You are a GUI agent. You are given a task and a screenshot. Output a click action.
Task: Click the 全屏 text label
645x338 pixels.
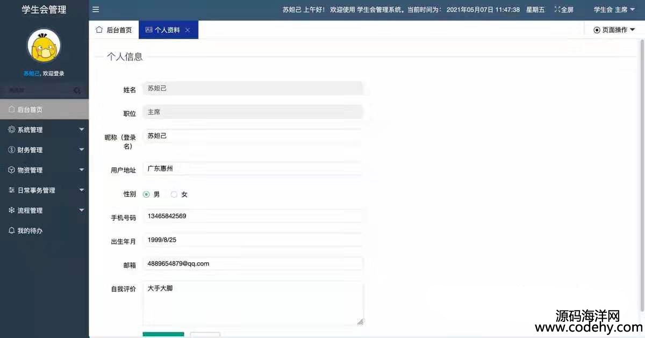point(567,10)
